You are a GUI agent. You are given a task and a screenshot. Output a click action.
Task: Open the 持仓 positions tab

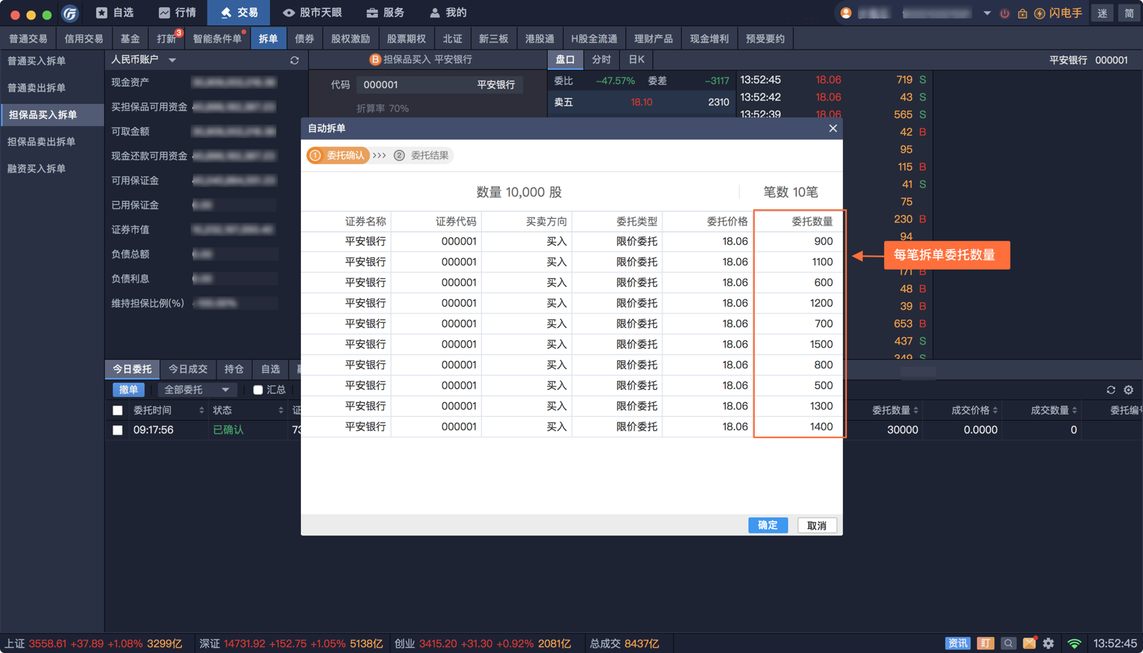(x=234, y=369)
